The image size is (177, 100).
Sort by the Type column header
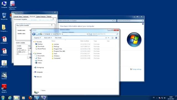point(95,41)
